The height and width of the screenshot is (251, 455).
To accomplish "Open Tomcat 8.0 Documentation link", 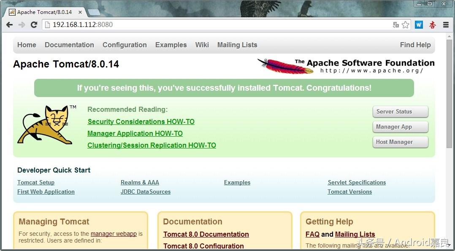I will pos(206,234).
